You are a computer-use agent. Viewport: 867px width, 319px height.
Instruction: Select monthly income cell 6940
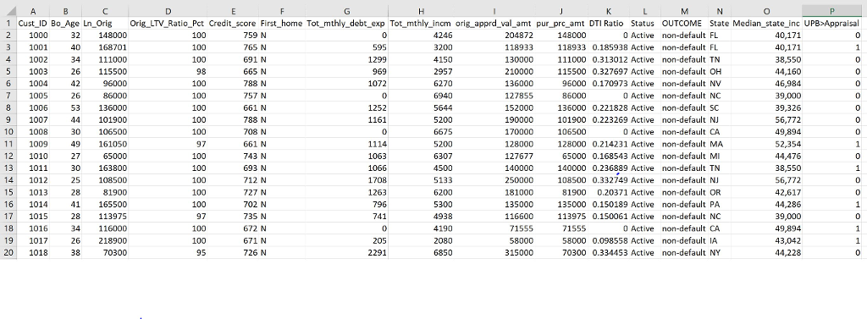[x=422, y=96]
